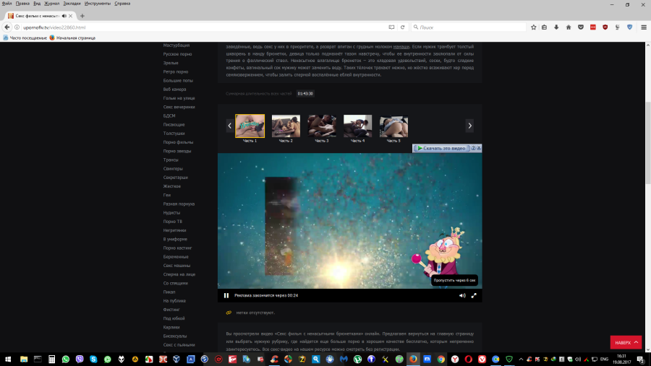Viewport: 651px width, 366px height.
Task: Open the Закладки menu
Action: [x=72, y=4]
